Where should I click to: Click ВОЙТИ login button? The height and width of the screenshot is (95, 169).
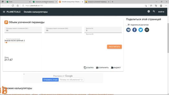point(161,12)
